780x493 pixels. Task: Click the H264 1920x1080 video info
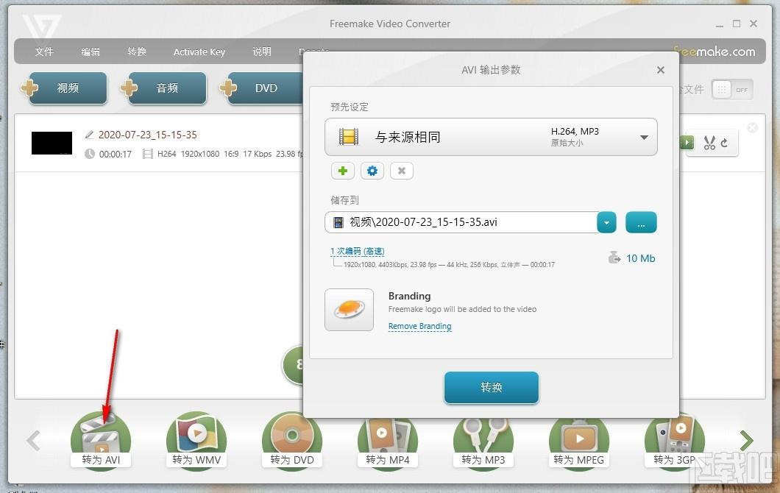point(188,155)
